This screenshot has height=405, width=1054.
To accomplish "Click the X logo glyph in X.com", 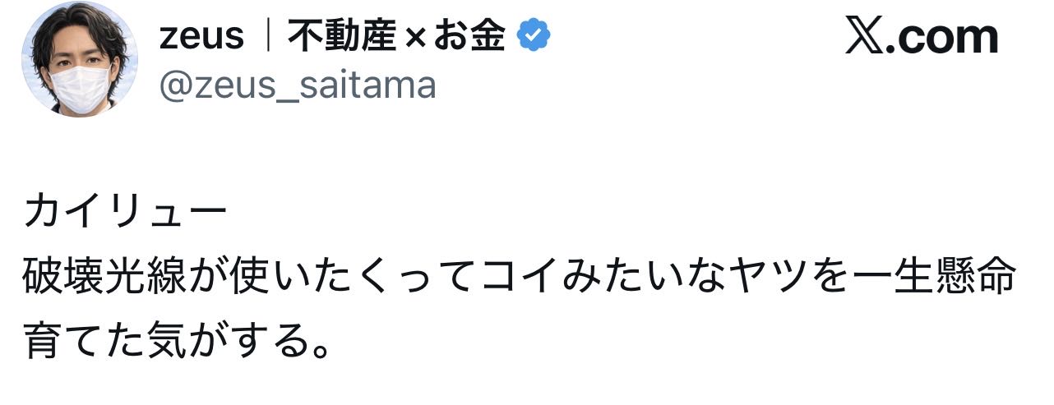I will 863,38.
